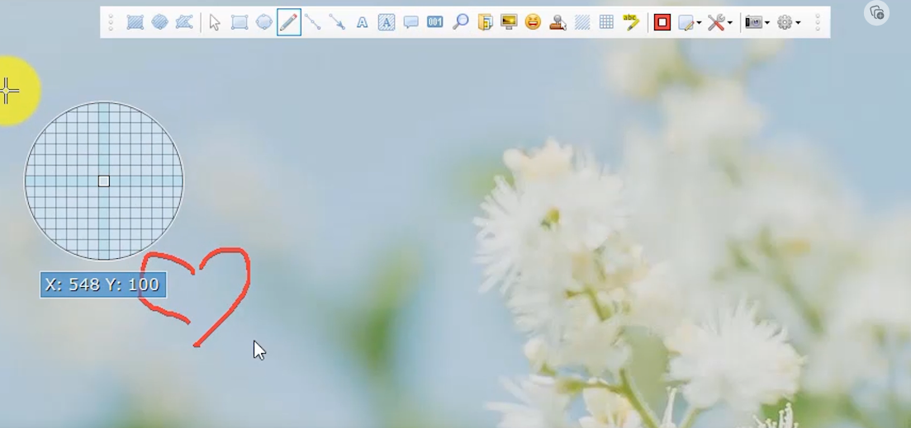Screen dimensions: 911x428
Task: Toggle the hatched blur fill tool
Action: 582,23
